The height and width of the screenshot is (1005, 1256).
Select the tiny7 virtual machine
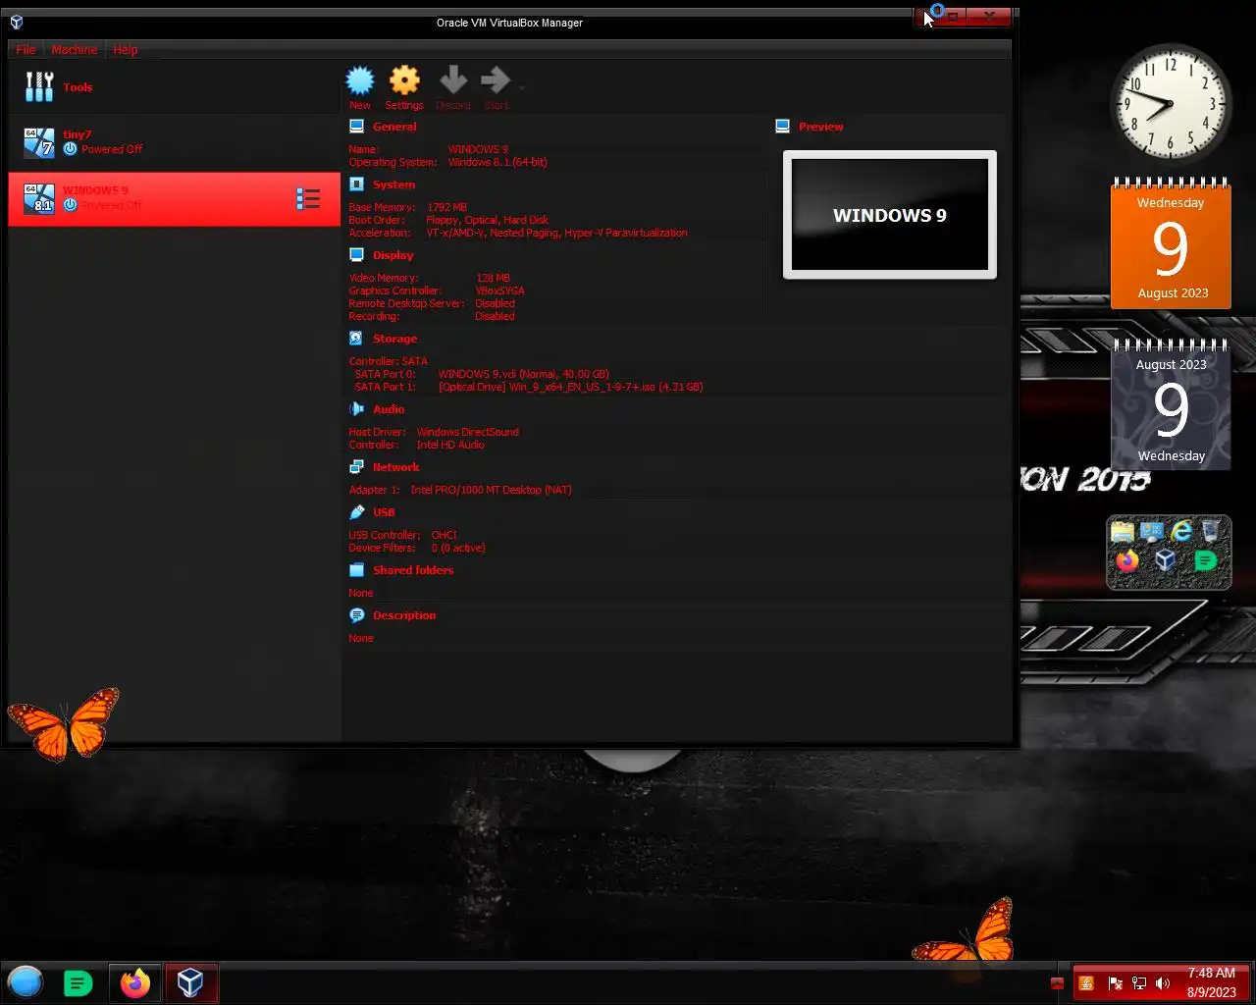pyautogui.click(x=175, y=142)
